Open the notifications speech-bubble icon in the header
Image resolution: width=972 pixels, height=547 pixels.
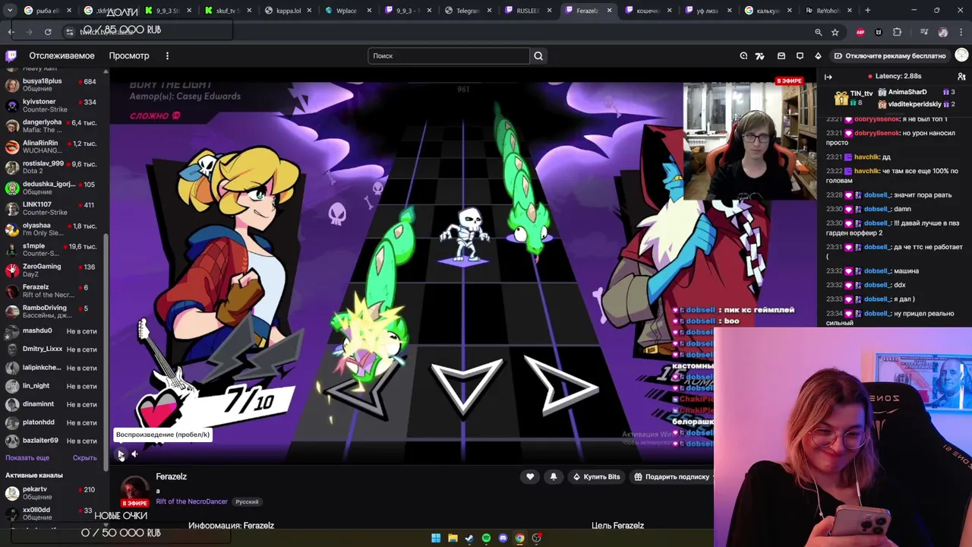click(x=800, y=55)
